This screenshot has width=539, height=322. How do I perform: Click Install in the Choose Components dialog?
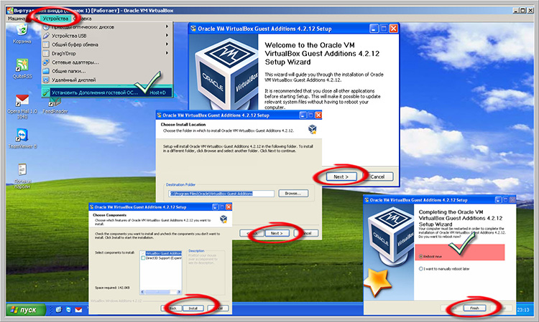pos(193,308)
